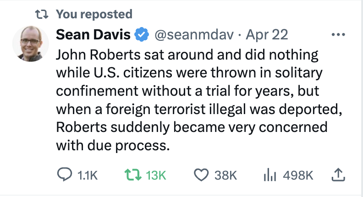Click the blue verified checkmark badge
363x197 pixels.
[142, 35]
